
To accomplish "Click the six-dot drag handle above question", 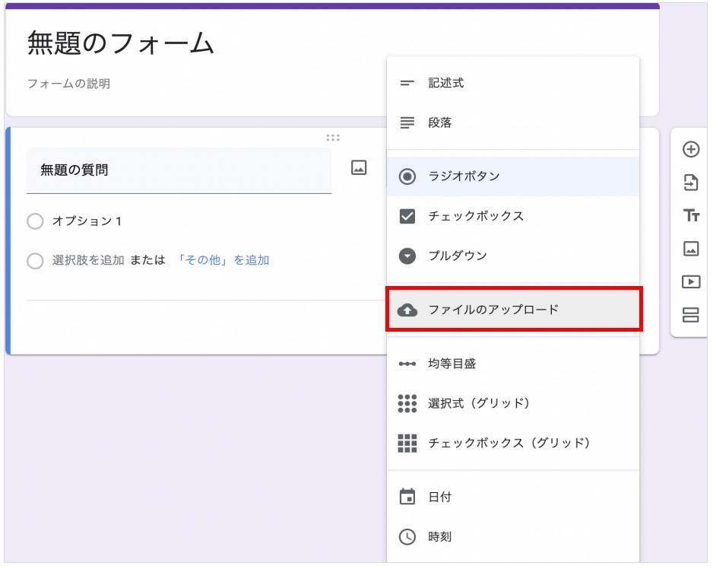I will pos(333,138).
